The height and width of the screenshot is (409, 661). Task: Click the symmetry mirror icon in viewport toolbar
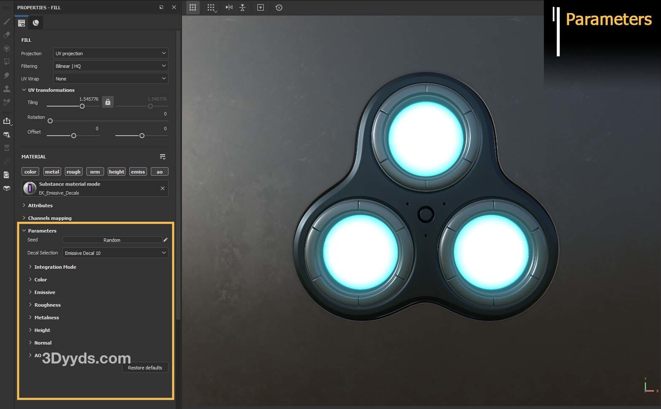(x=229, y=8)
